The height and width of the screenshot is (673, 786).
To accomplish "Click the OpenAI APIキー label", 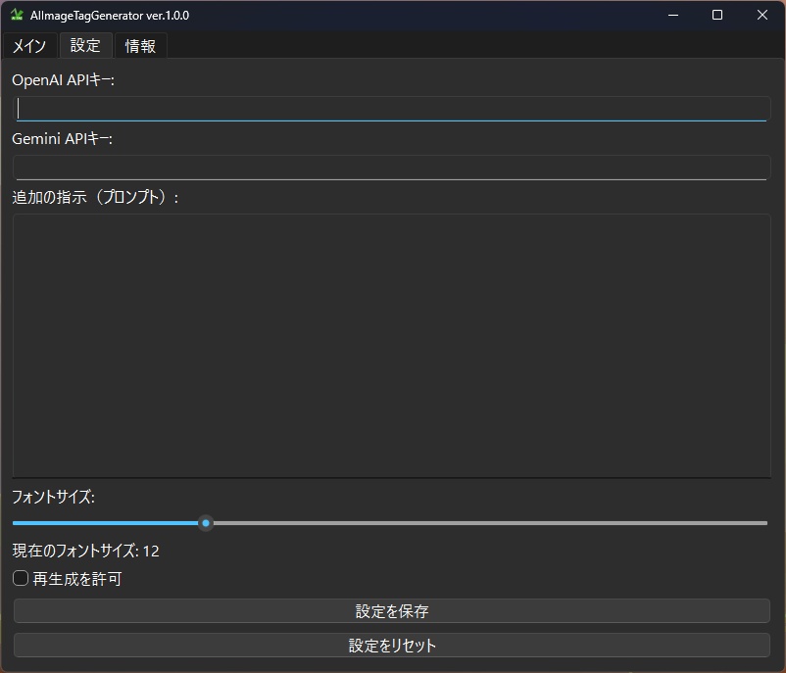I will 63,80.
